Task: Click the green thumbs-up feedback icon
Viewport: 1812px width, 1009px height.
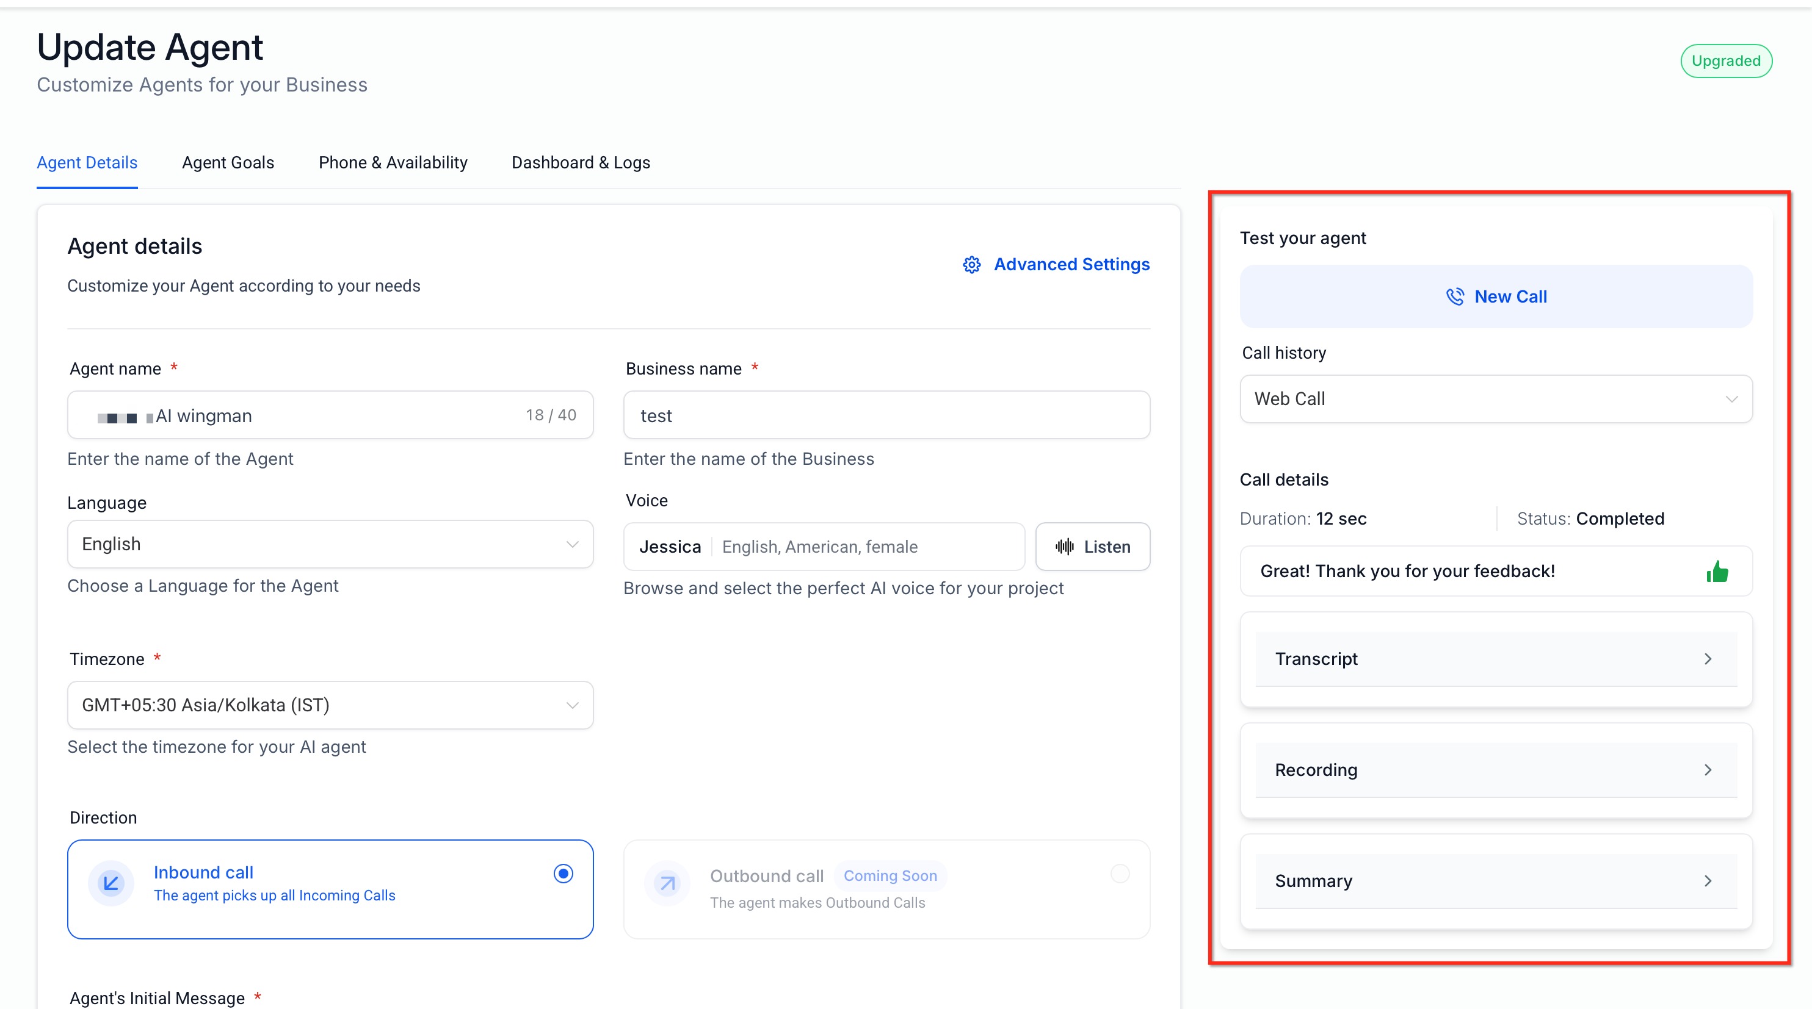Action: [x=1717, y=571]
